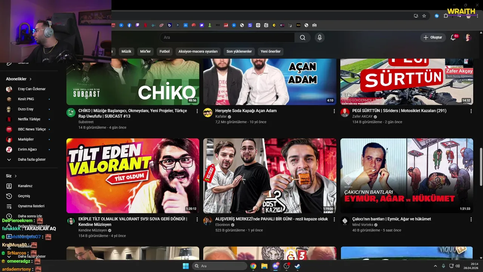Play the EYMÜR, AĞAR ve HÜKÜMET thumbnail
This screenshot has height=272, width=483.
[407, 176]
